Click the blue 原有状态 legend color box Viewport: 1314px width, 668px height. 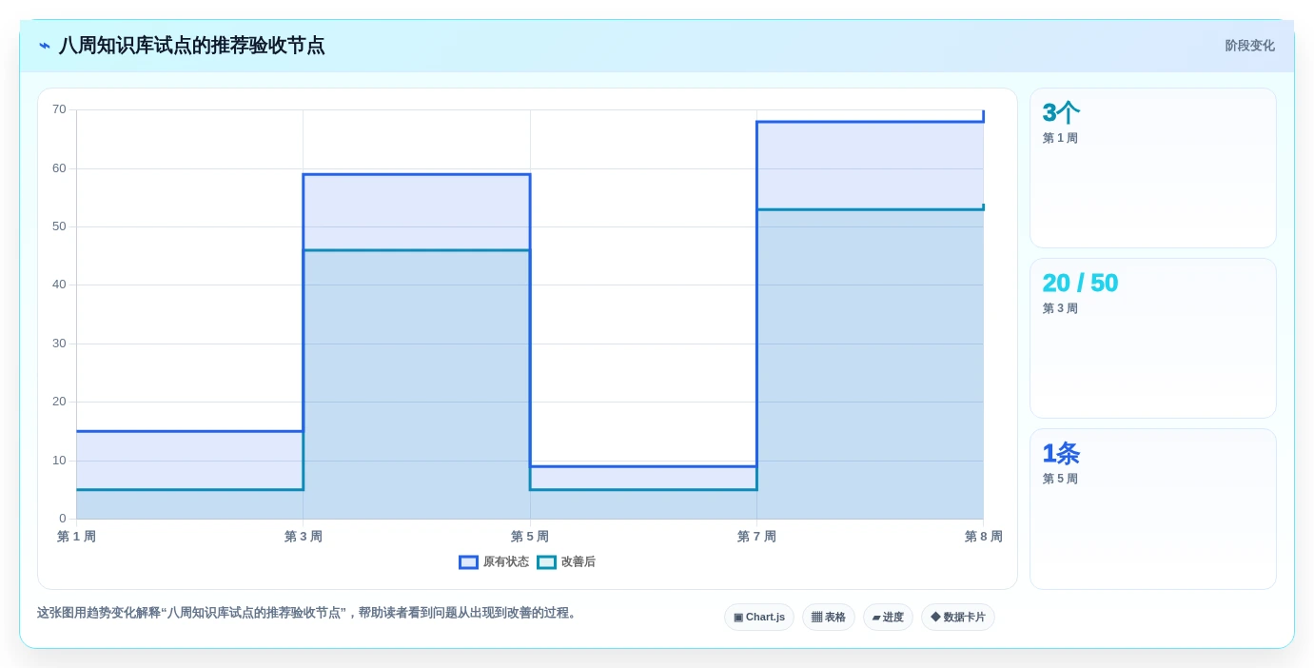pyautogui.click(x=468, y=562)
